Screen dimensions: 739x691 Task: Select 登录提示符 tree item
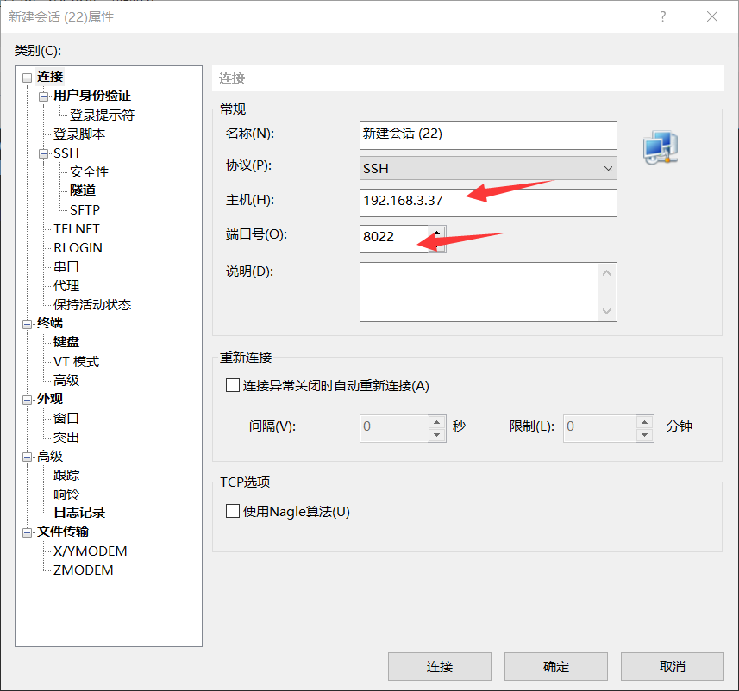pos(103,115)
